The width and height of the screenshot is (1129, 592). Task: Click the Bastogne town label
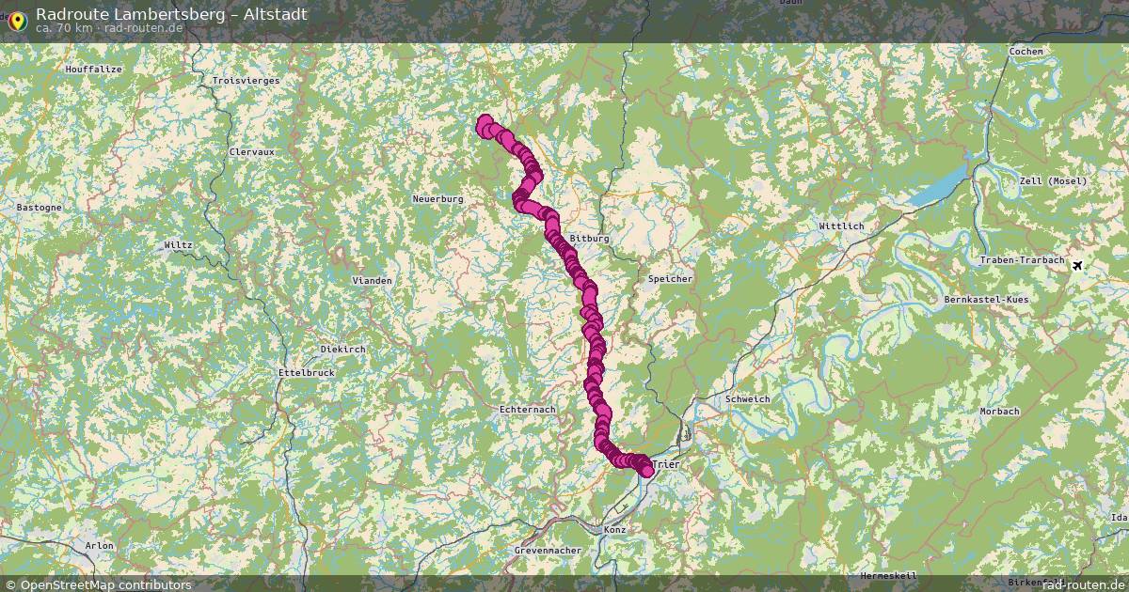click(x=40, y=207)
